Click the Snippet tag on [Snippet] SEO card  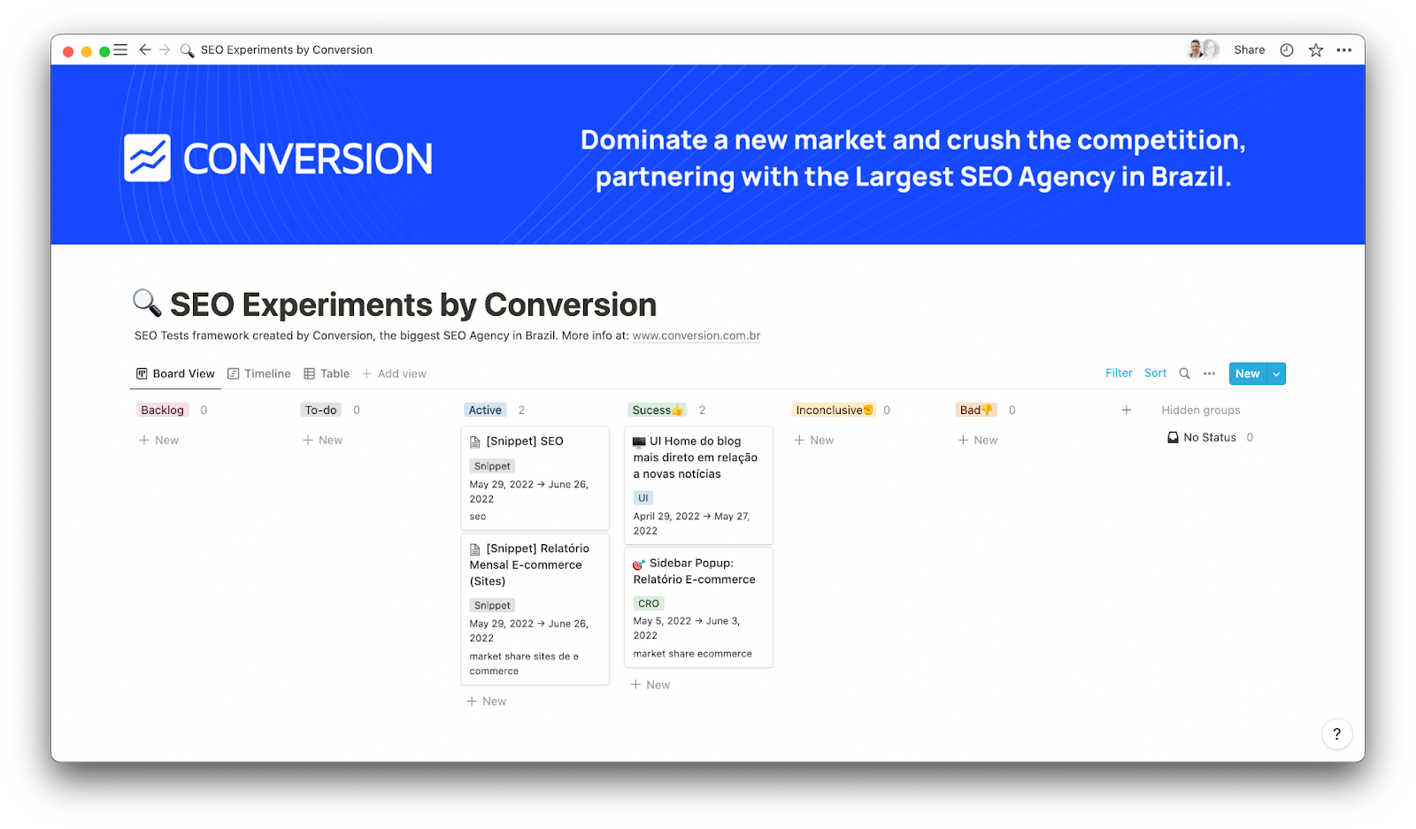click(492, 466)
